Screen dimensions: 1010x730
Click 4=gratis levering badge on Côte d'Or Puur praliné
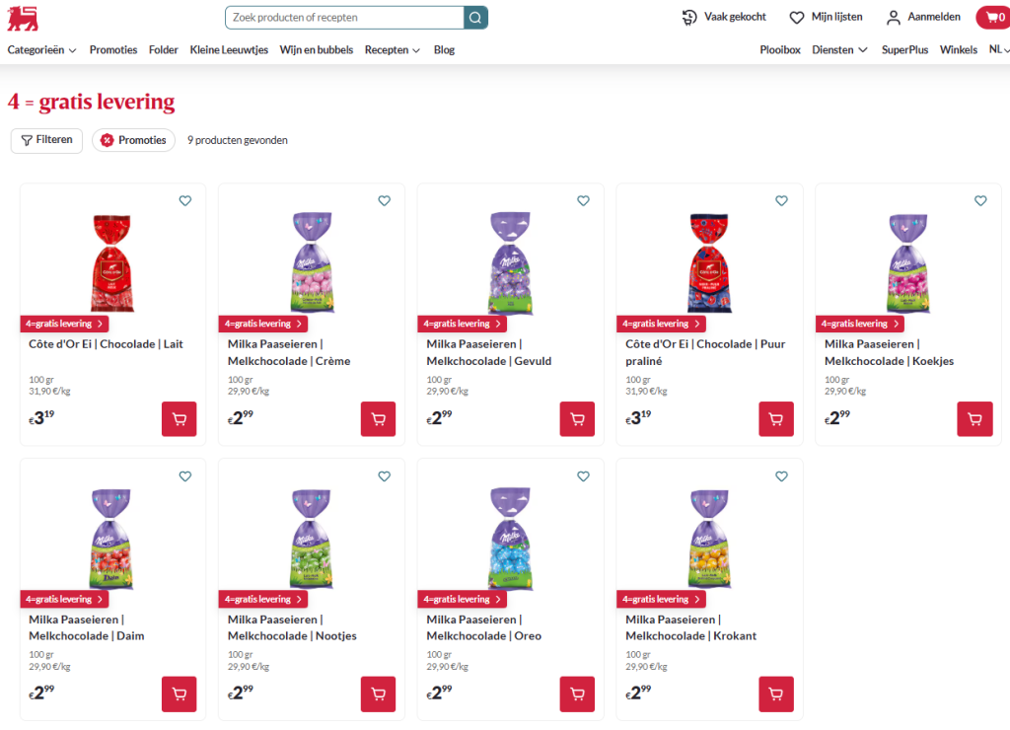coord(661,324)
